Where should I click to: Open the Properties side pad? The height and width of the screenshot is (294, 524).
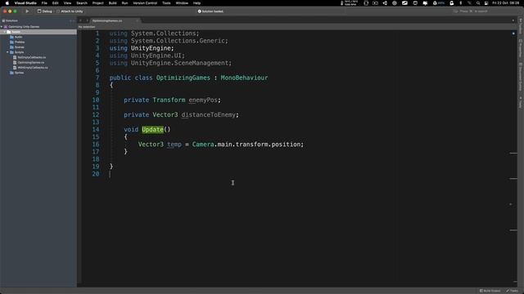pyautogui.click(x=521, y=48)
